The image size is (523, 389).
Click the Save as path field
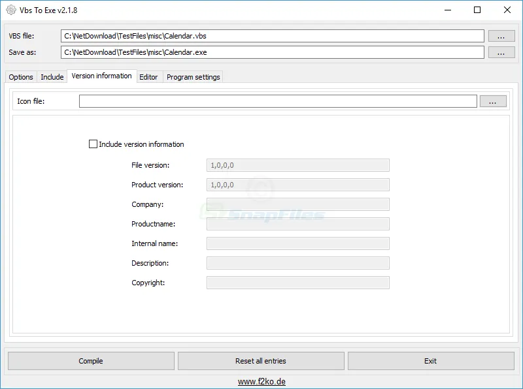[273, 52]
